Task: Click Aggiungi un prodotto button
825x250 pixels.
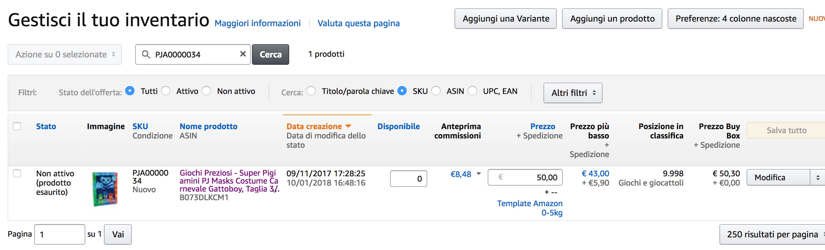Action: tap(612, 19)
